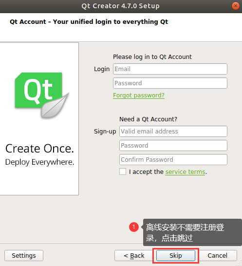Click the Need a Qt Account? heading

click(x=148, y=119)
